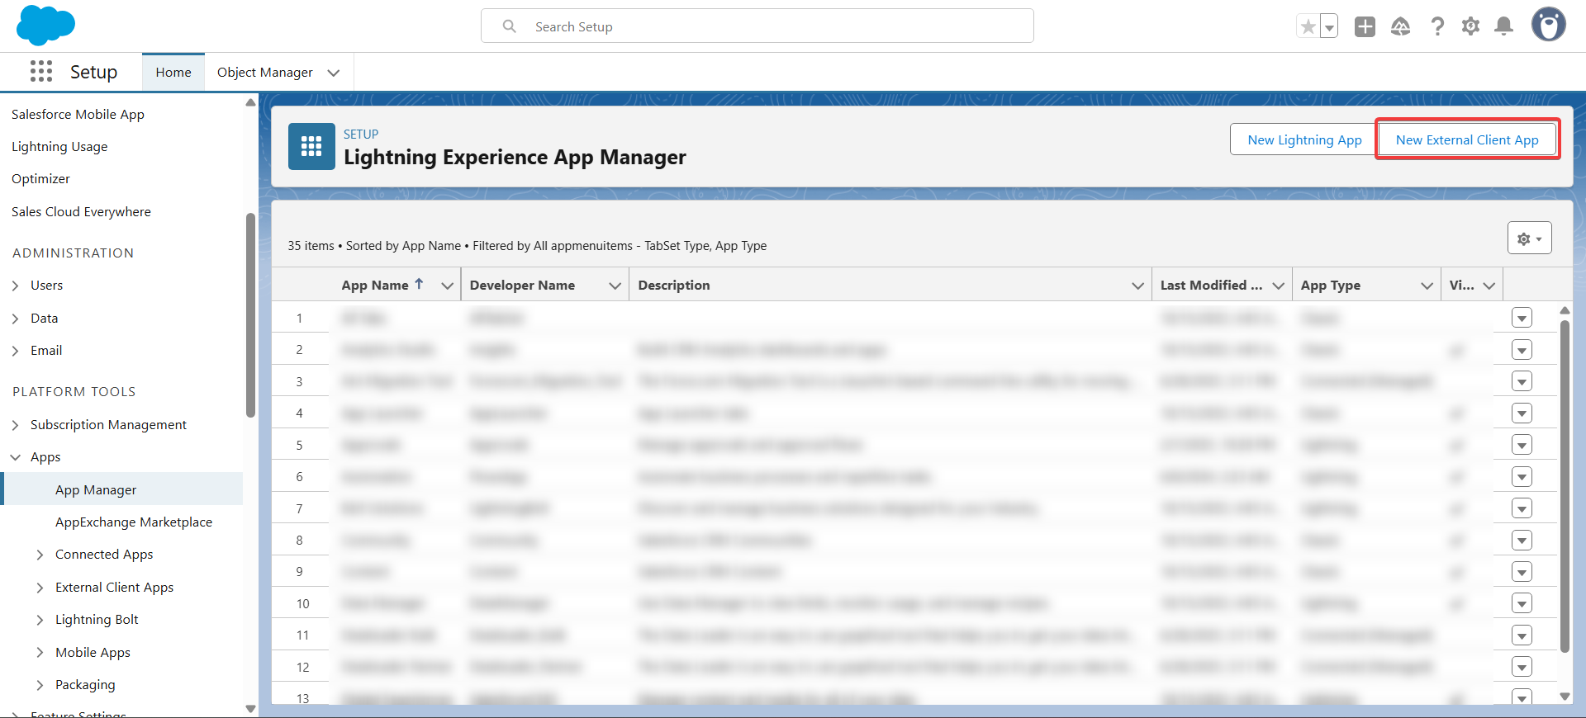Open the Setup gear in the header

(x=1470, y=26)
